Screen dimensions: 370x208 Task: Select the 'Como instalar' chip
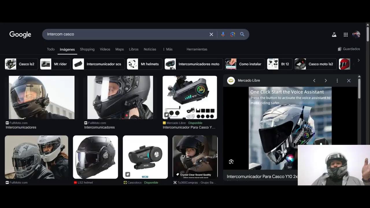tap(245, 64)
